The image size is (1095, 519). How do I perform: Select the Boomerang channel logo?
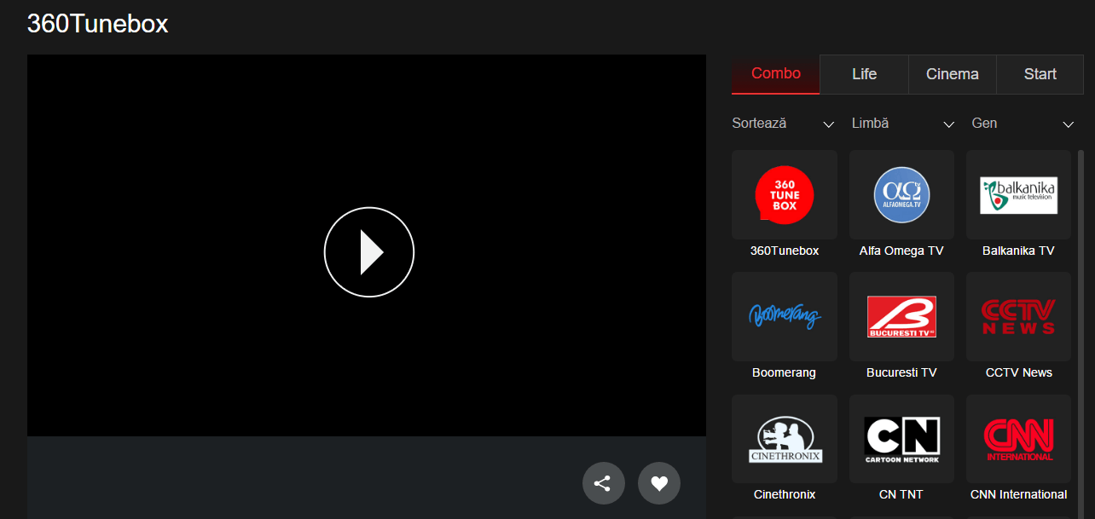click(x=785, y=316)
